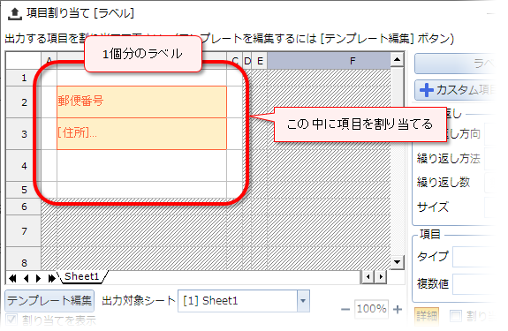The width and height of the screenshot is (508, 331).
Task: Click the 複数値 input field
Action: pos(474,284)
